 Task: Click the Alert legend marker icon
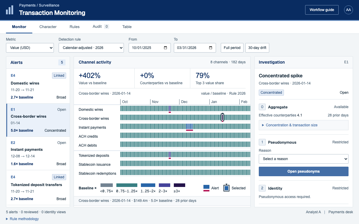206,188
